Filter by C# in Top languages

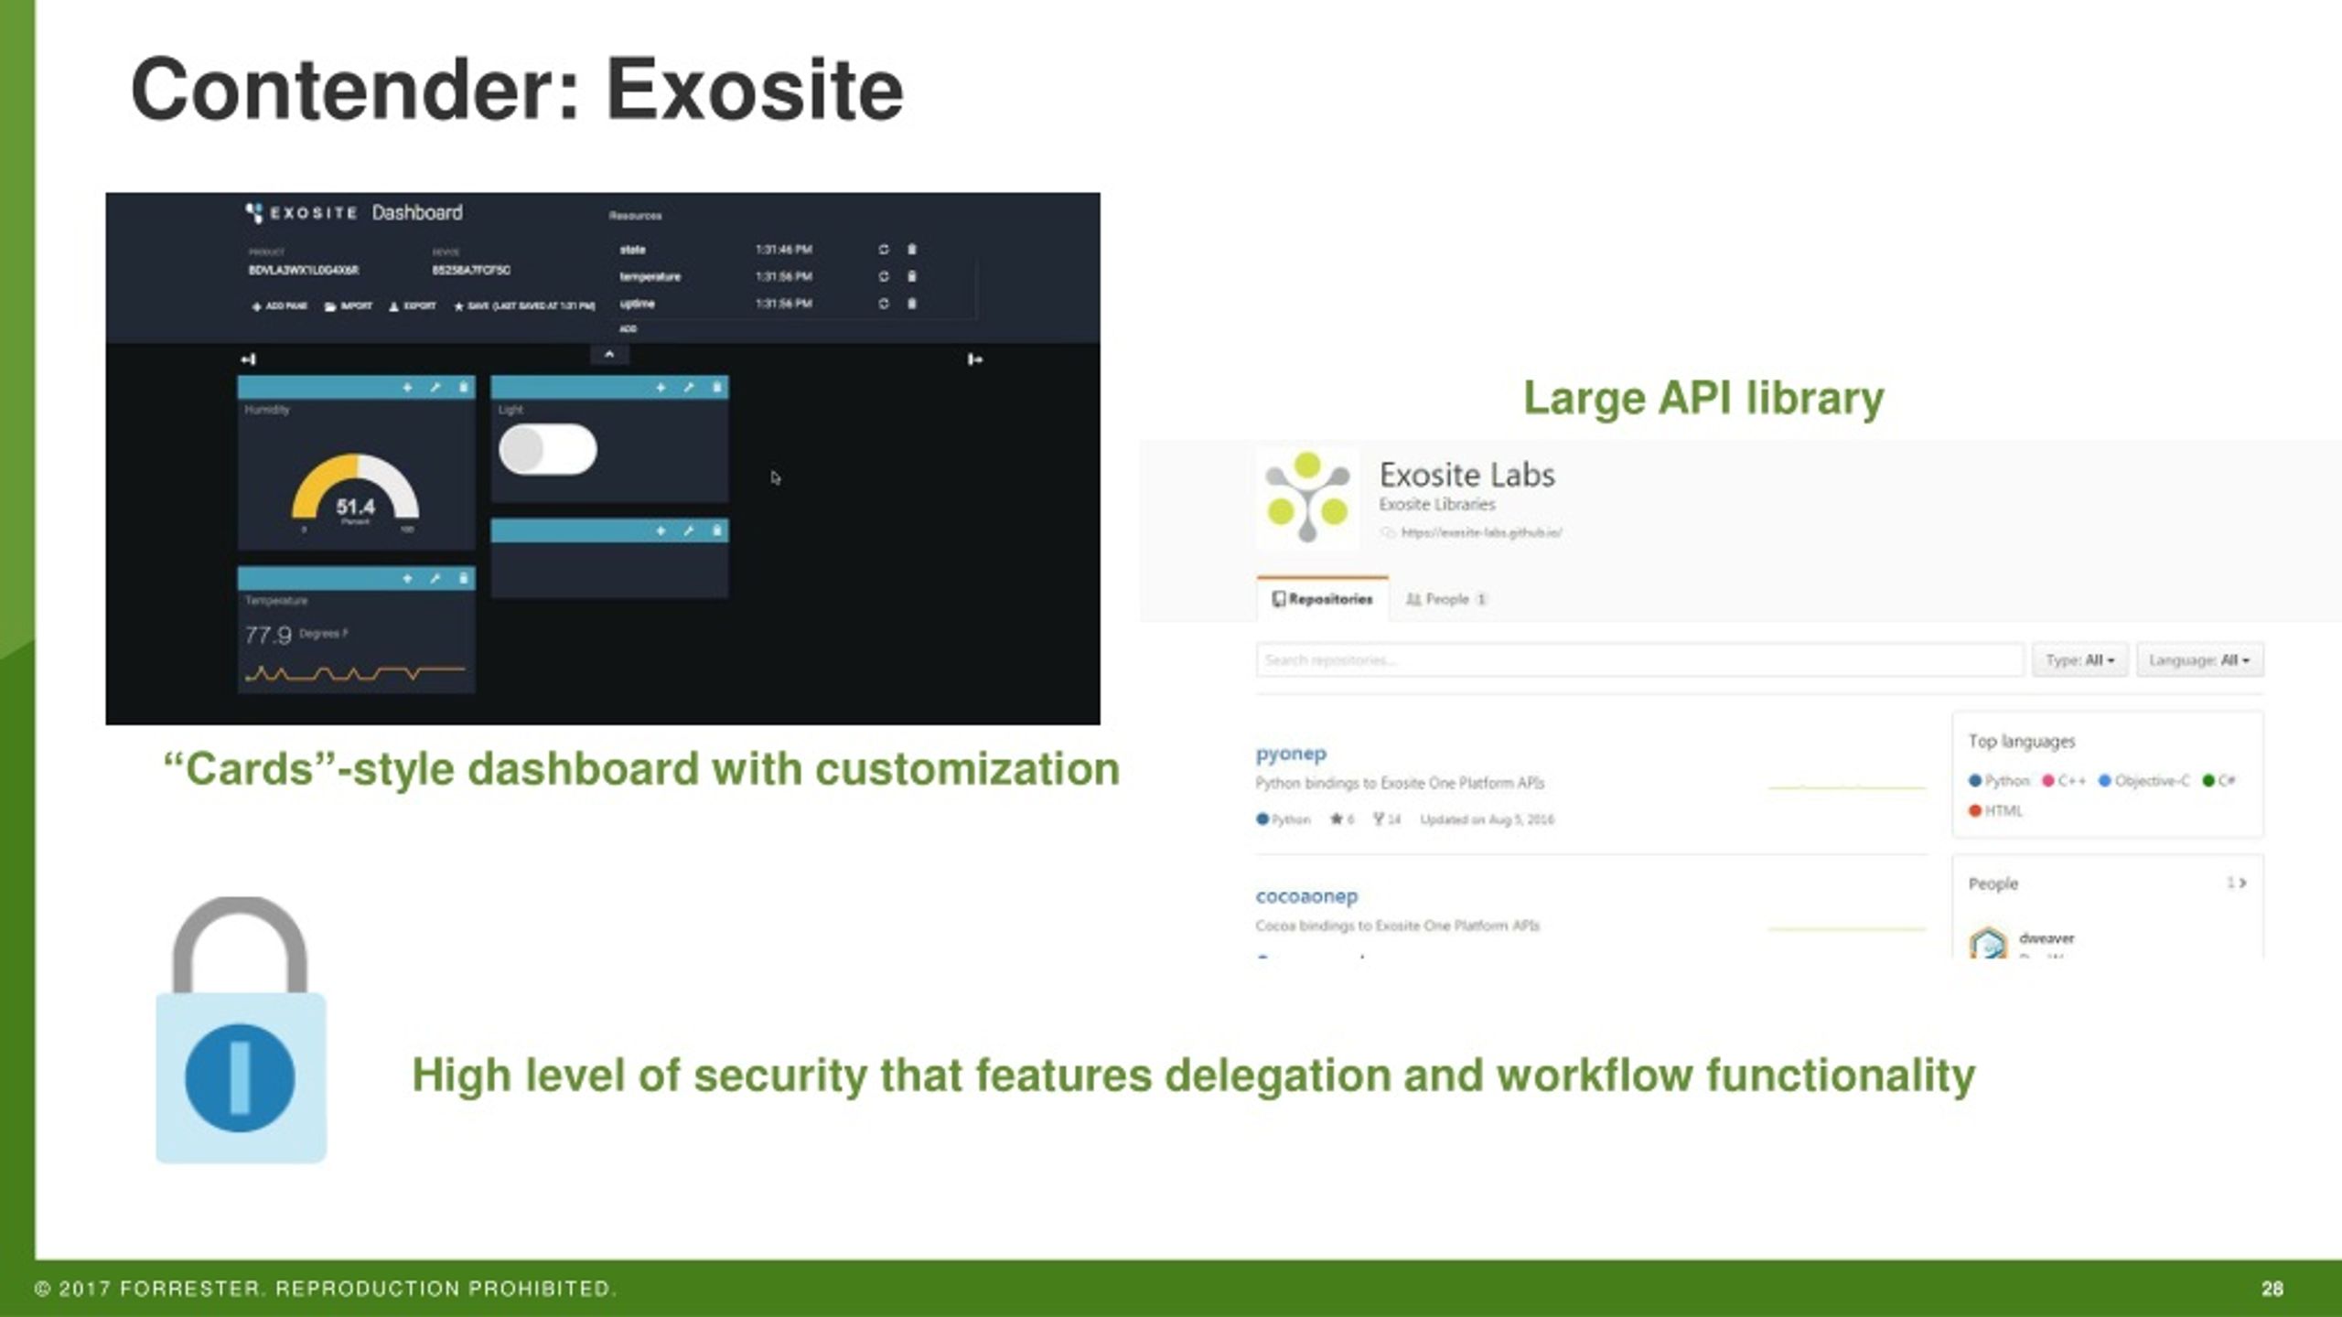[2218, 781]
